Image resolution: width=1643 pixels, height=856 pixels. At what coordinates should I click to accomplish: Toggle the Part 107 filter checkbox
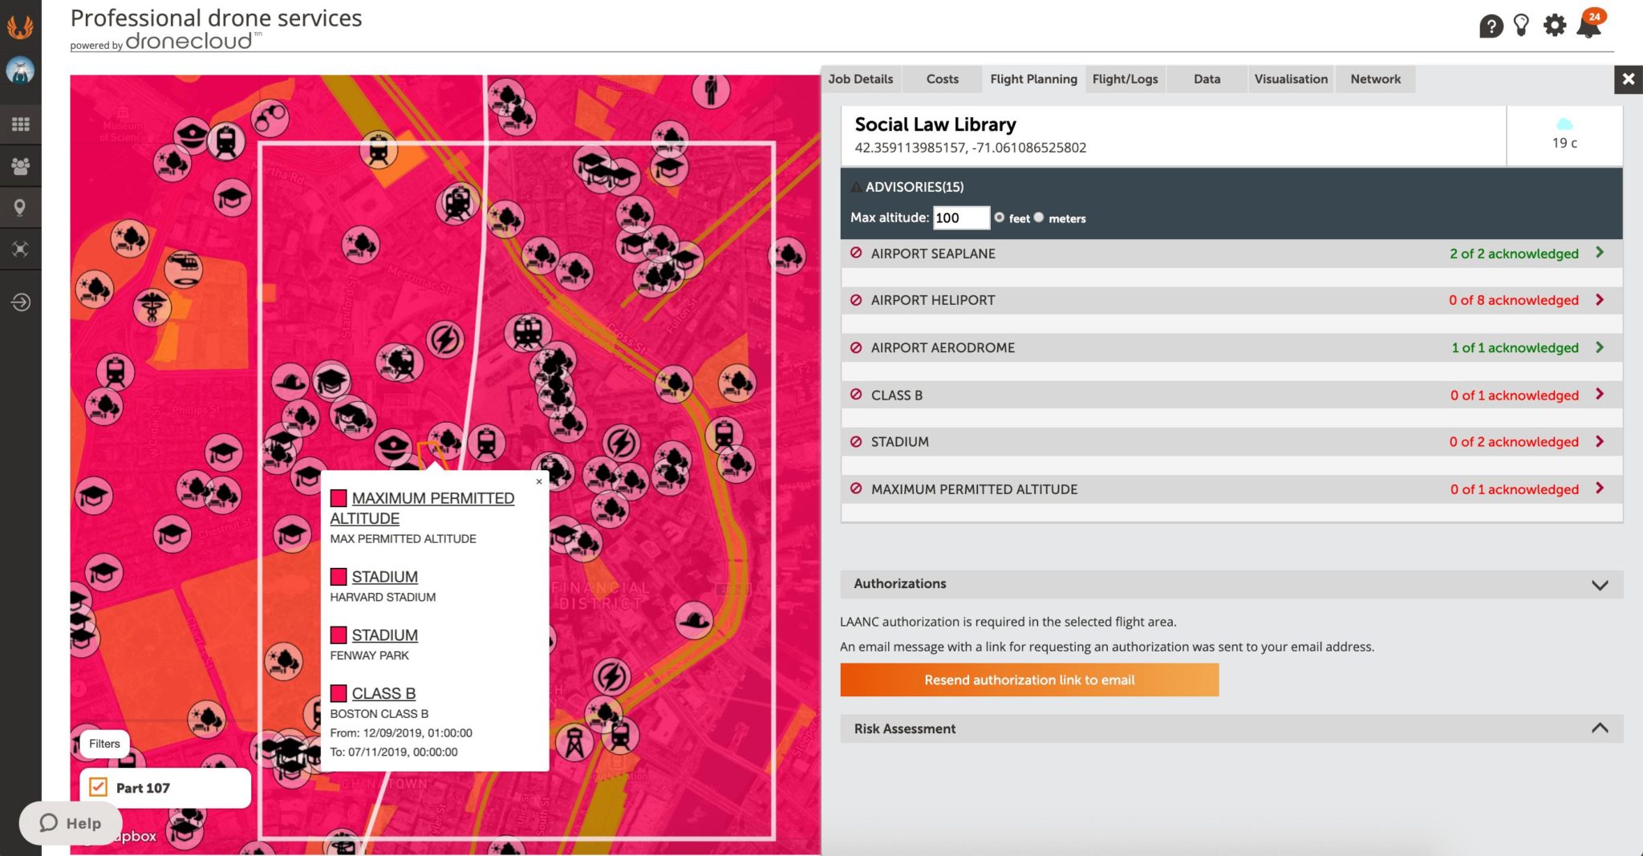point(99,787)
